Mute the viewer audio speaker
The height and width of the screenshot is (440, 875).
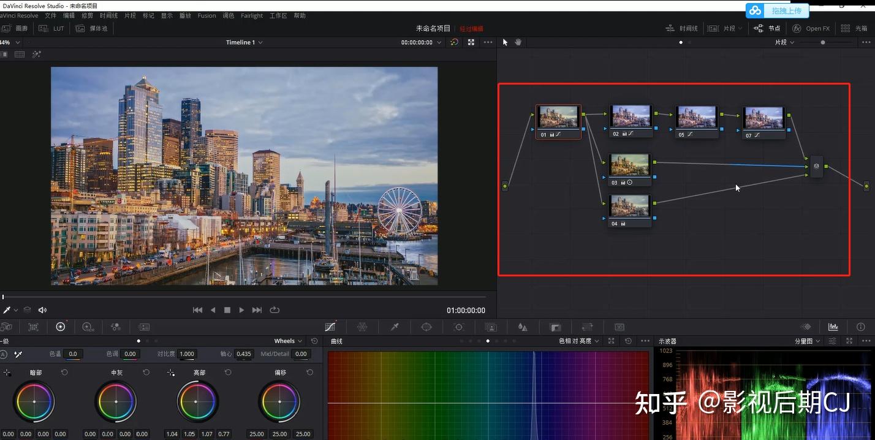[x=42, y=310]
